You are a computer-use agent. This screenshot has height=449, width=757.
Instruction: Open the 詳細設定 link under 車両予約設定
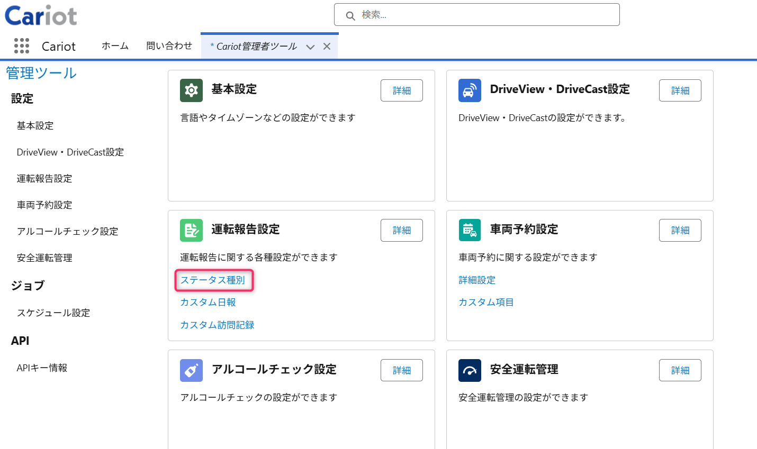click(x=477, y=280)
